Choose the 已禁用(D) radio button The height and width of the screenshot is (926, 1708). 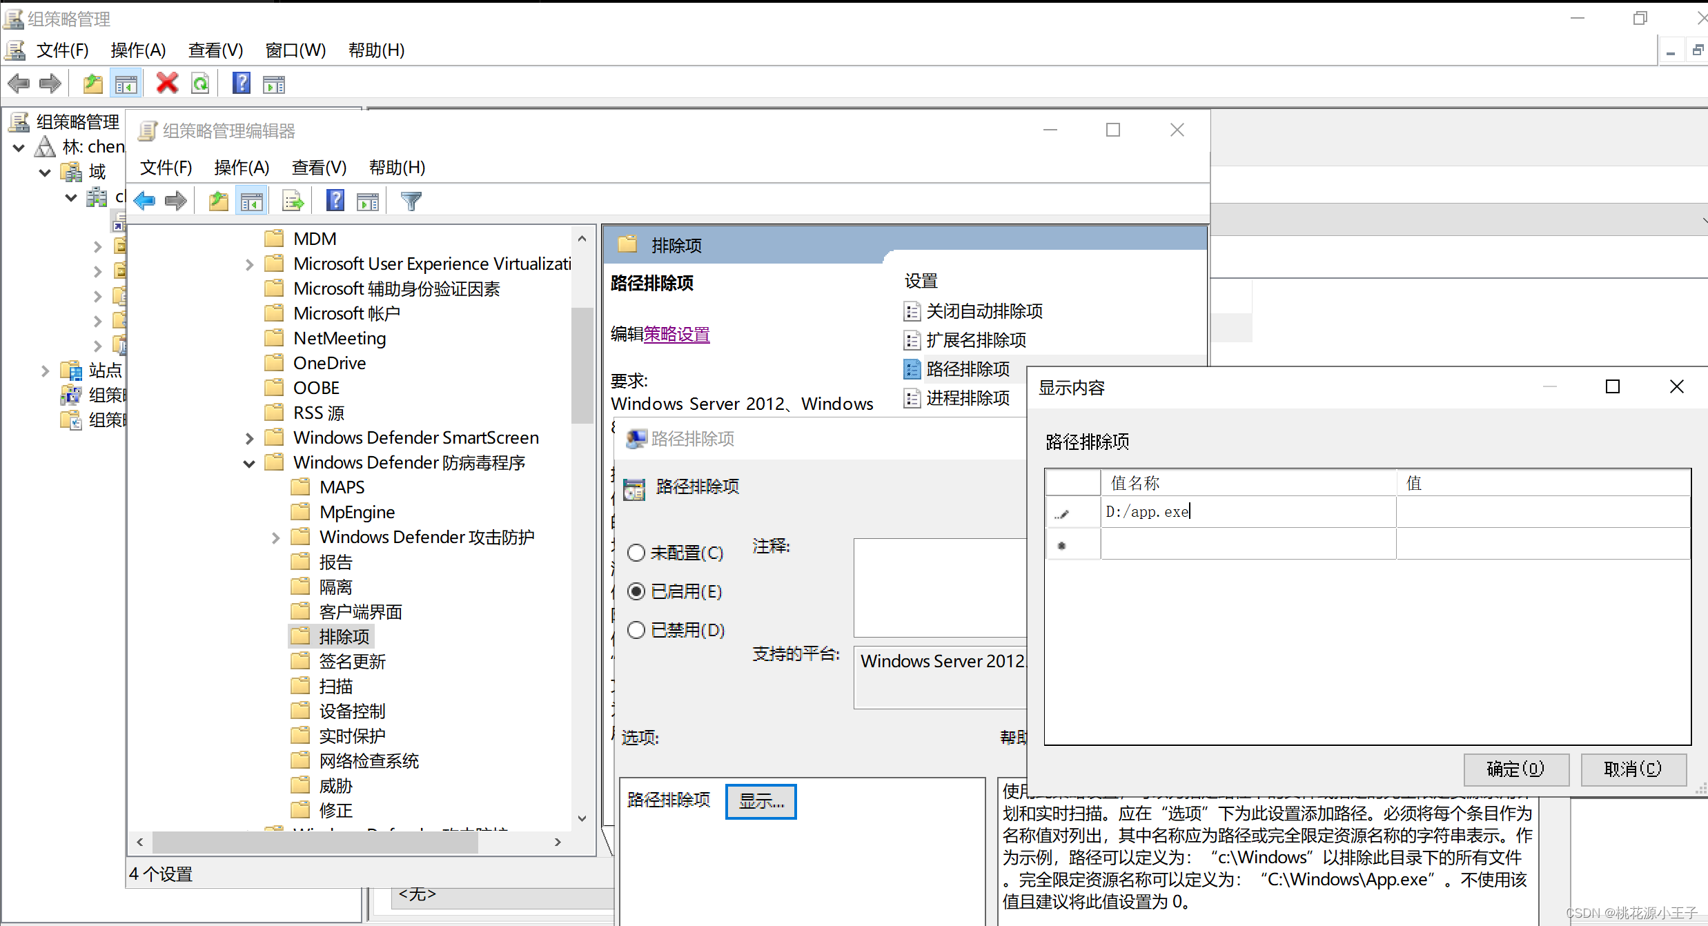pos(636,630)
